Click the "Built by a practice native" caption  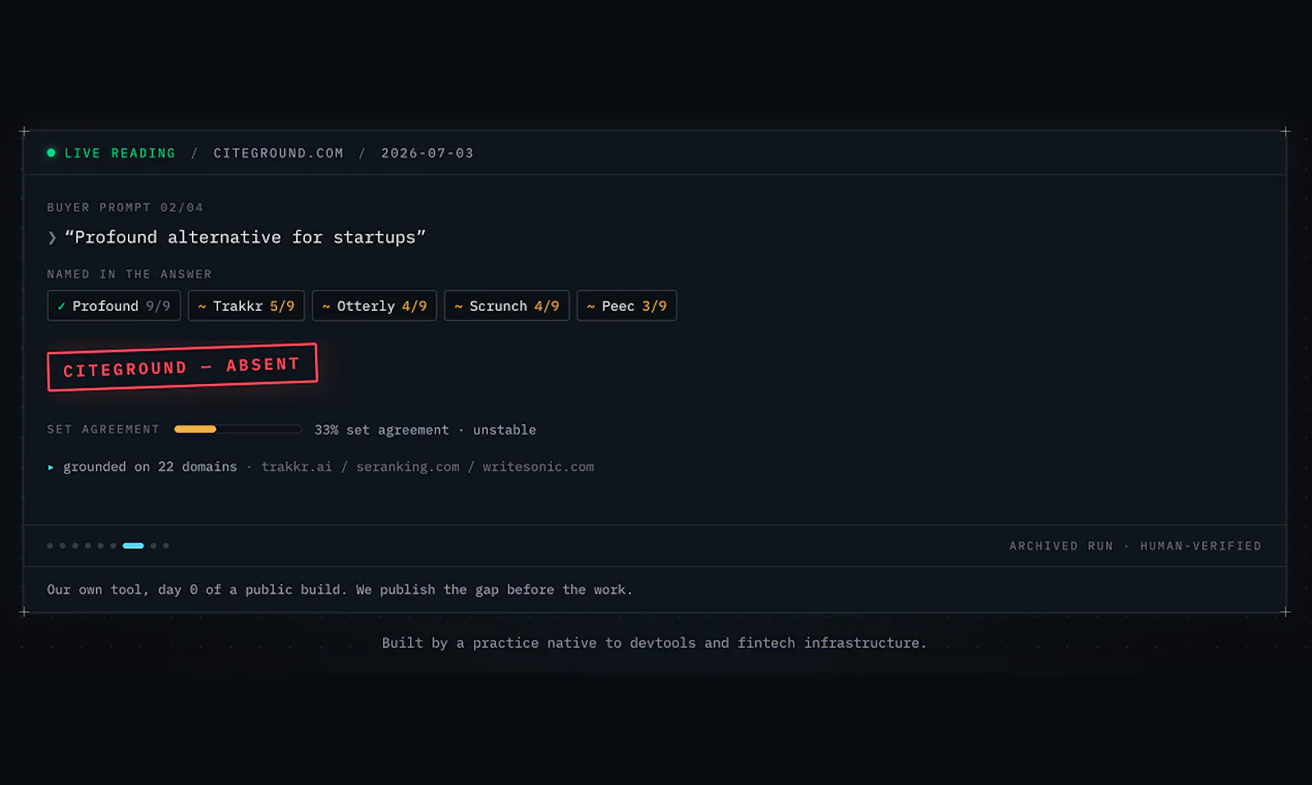coord(654,643)
